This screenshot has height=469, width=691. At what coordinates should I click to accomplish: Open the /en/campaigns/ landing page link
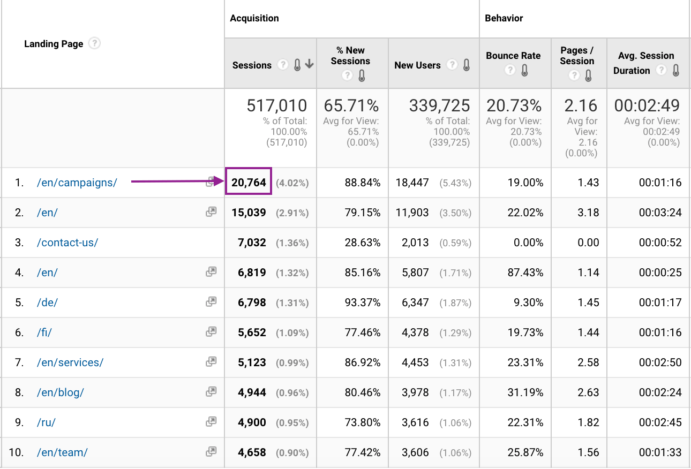77,183
